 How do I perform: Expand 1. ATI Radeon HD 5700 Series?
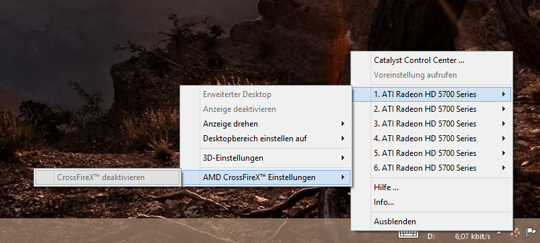tap(432, 94)
